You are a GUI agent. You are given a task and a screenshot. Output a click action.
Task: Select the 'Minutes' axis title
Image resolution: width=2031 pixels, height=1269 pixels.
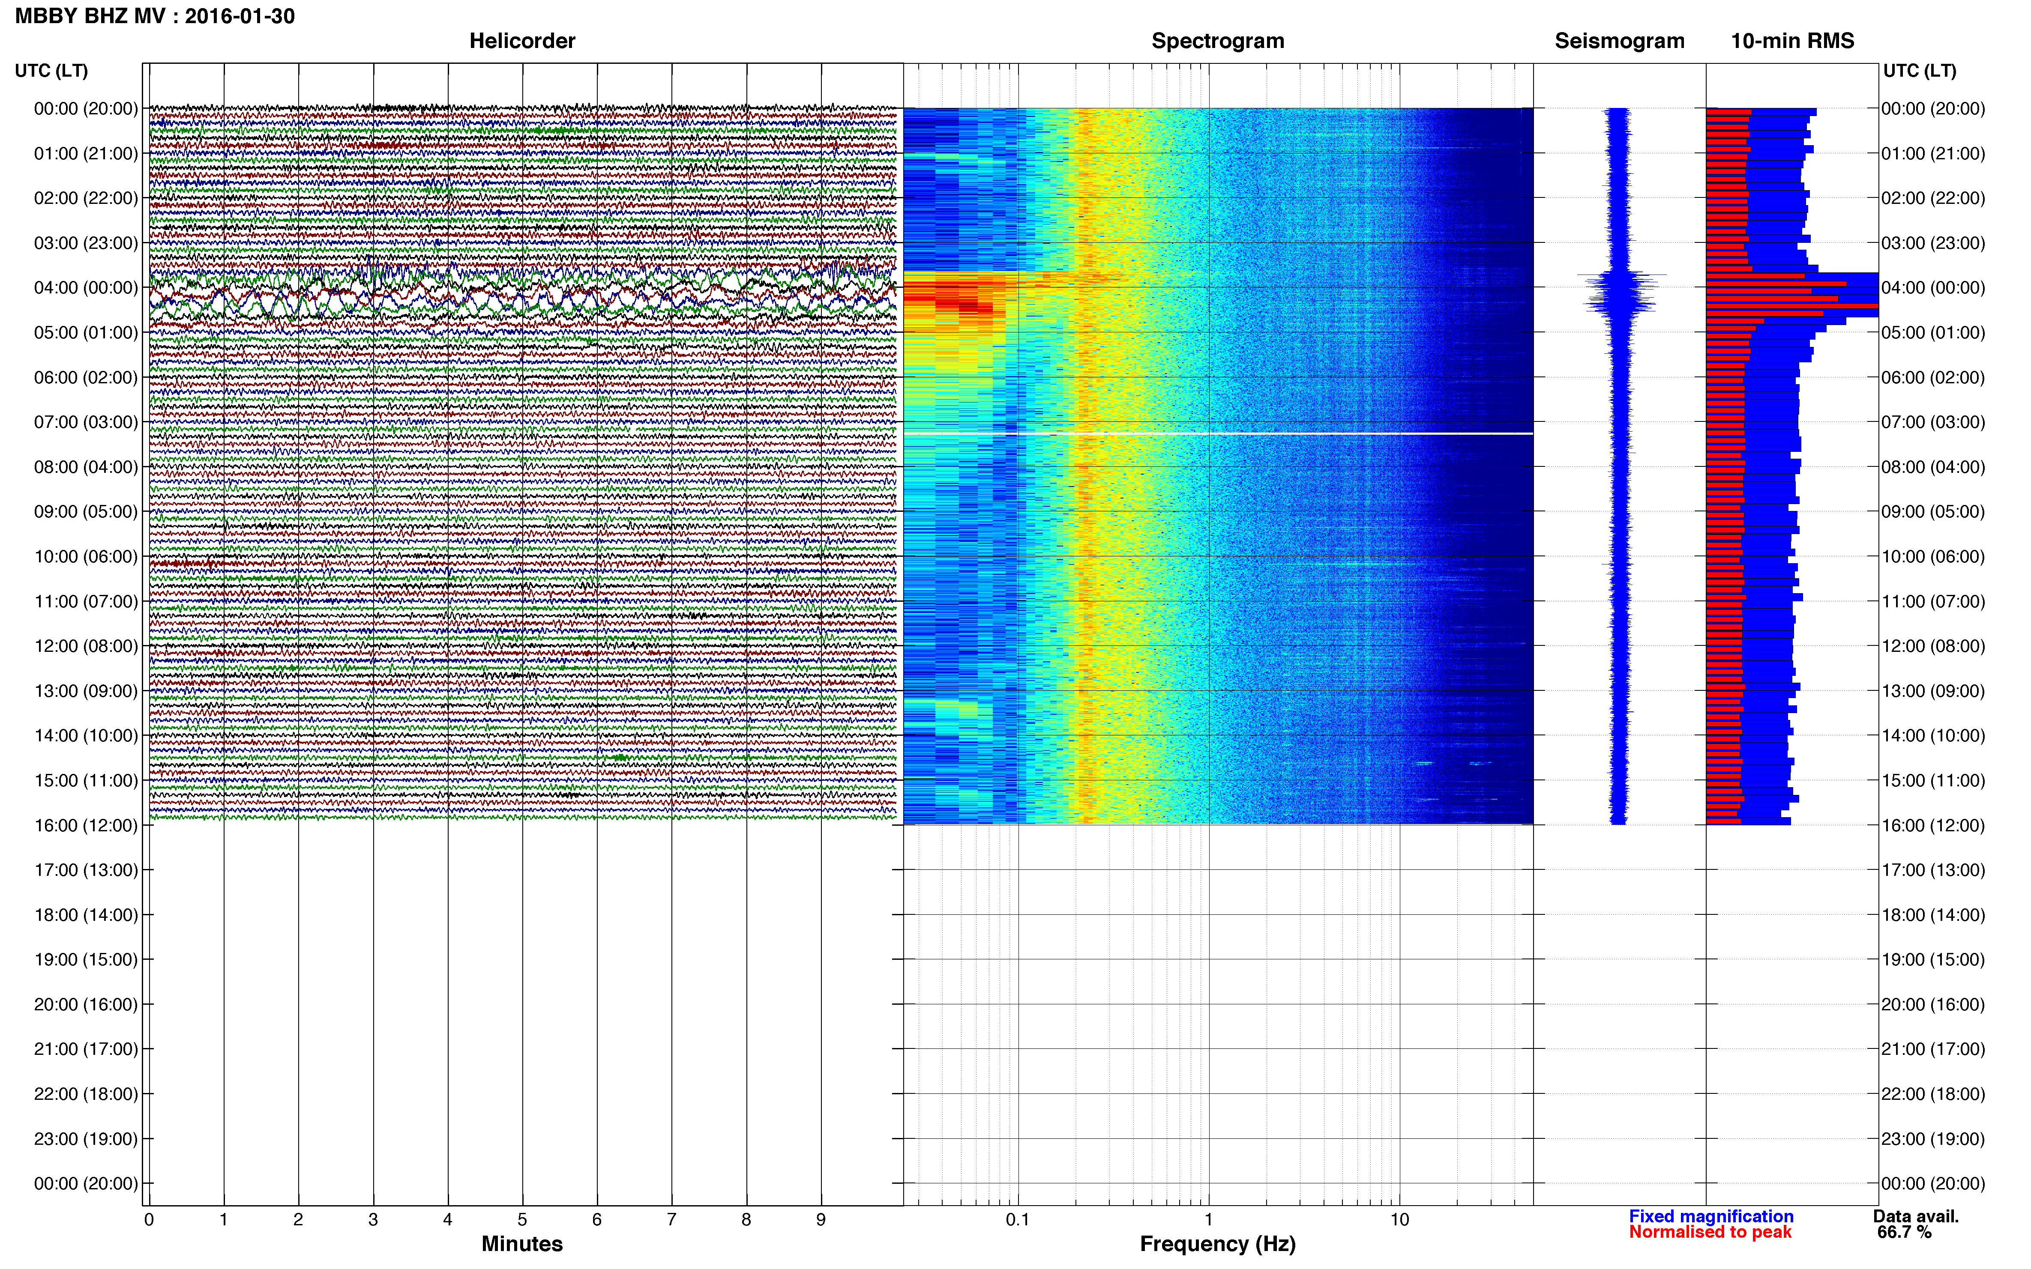click(x=522, y=1243)
